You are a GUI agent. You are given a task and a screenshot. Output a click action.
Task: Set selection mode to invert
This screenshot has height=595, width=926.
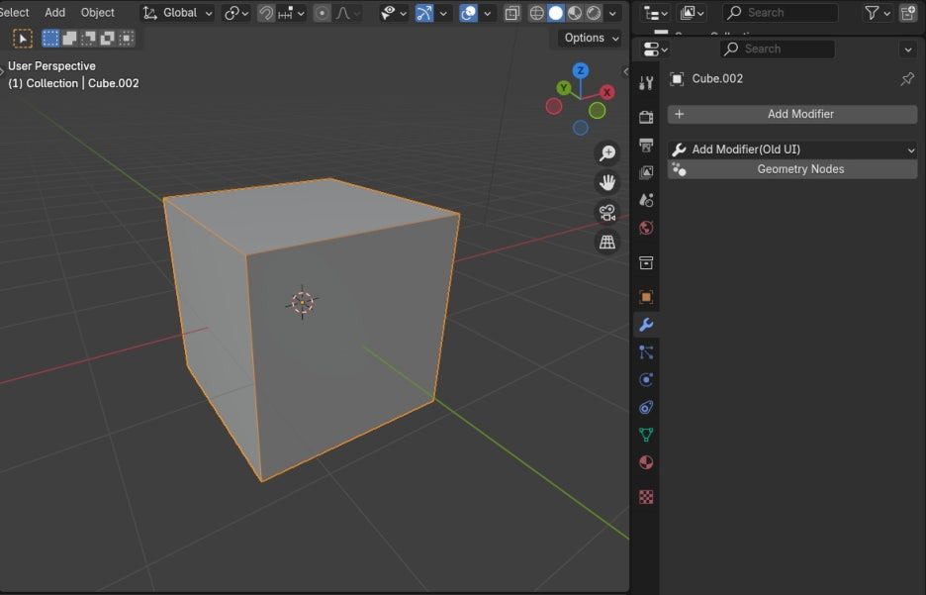point(108,39)
